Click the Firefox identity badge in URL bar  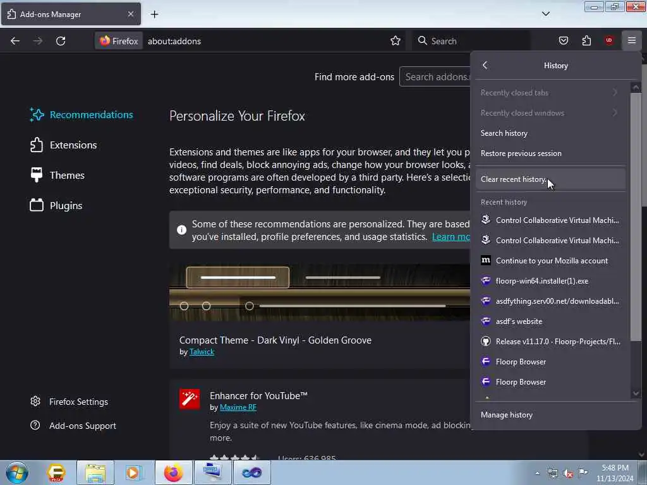pyautogui.click(x=119, y=41)
